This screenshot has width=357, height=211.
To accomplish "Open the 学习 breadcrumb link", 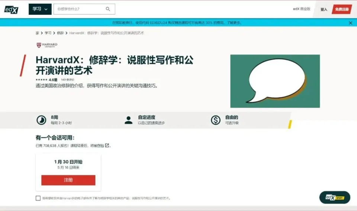I will (48, 33).
